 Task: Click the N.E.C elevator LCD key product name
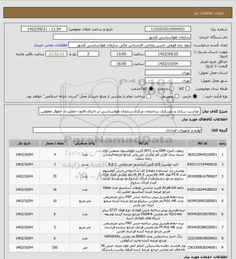tap(143, 165)
